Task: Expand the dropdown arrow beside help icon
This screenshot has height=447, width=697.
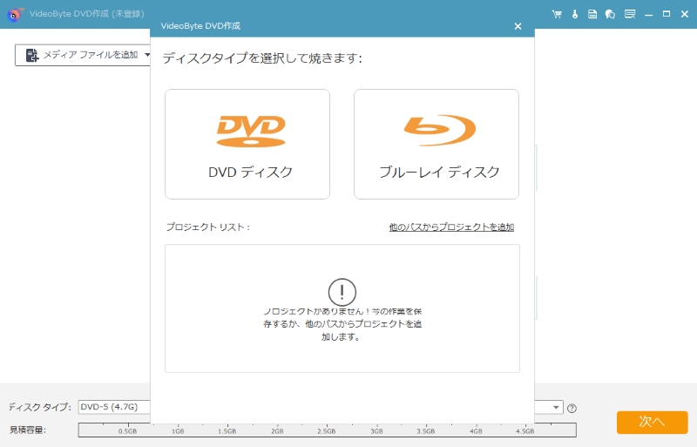Action: [x=557, y=407]
